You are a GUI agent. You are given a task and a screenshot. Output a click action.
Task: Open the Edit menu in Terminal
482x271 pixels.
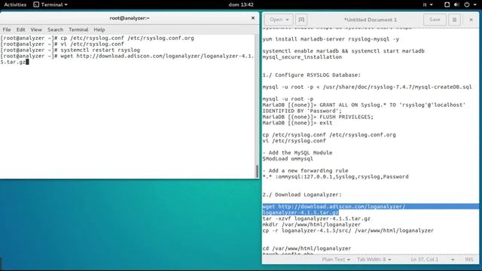point(20,29)
